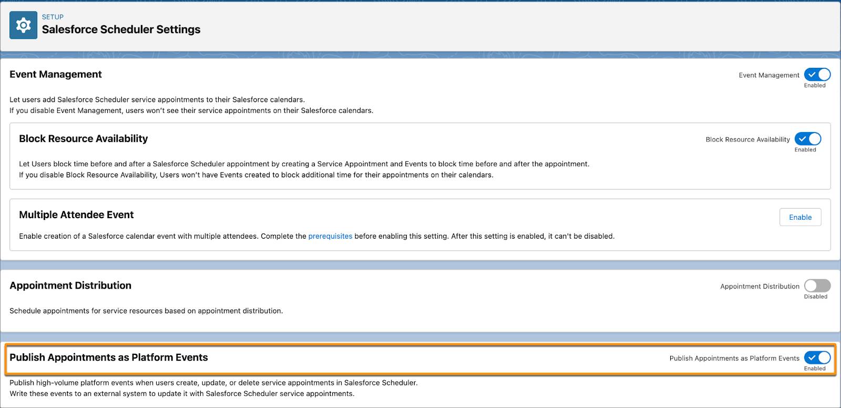Click the 'Event Management' label beside its toggle
The height and width of the screenshot is (408, 841).
(769, 75)
